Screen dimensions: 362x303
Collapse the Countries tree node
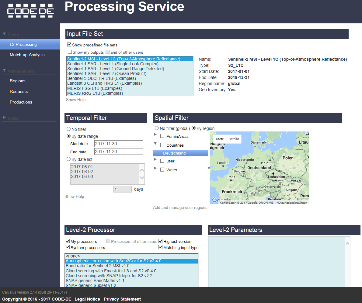tap(155, 144)
